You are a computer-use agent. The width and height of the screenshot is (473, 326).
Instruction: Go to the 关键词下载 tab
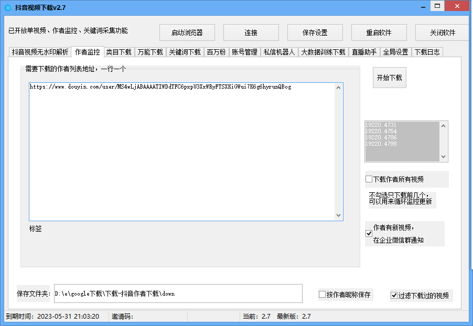pyautogui.click(x=185, y=52)
